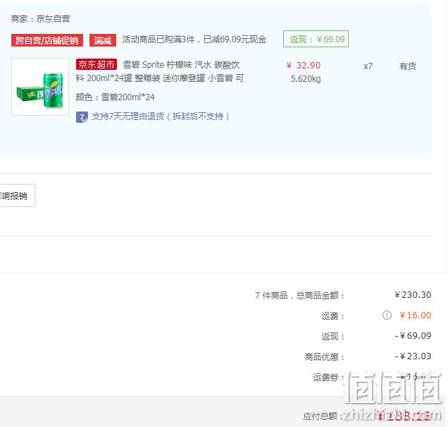The image size is (448, 427).
Task: Select the shipping fee ￥16.00 value
Action: pyautogui.click(x=415, y=315)
